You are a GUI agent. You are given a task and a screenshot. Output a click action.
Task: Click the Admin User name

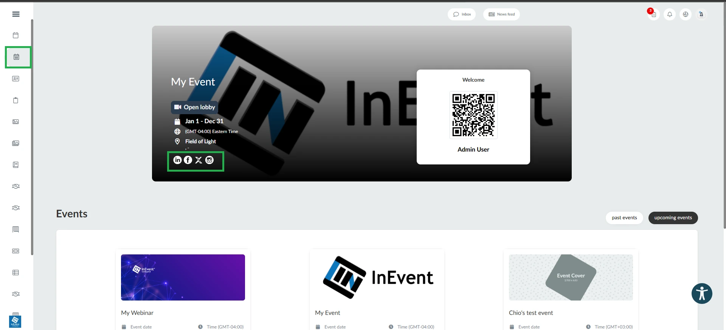[x=473, y=150]
